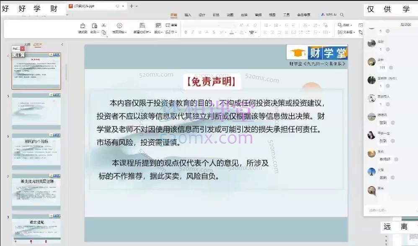Select the Format Painter (格式刷) tool
This screenshot has width=418, height=246.
(83, 28)
